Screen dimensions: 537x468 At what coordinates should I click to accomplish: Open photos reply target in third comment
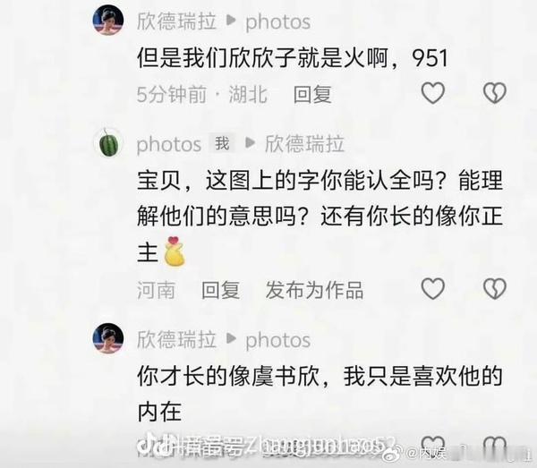tap(277, 340)
